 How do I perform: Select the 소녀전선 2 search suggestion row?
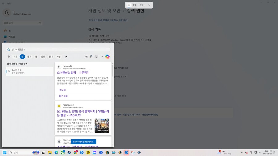29,71
